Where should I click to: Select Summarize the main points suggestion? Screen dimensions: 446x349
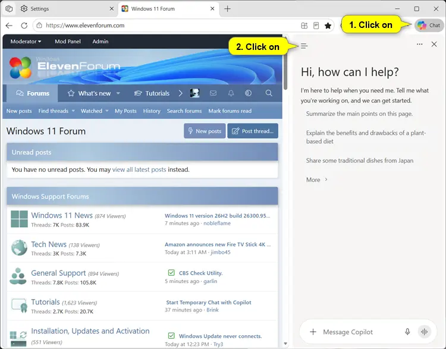(x=359, y=114)
